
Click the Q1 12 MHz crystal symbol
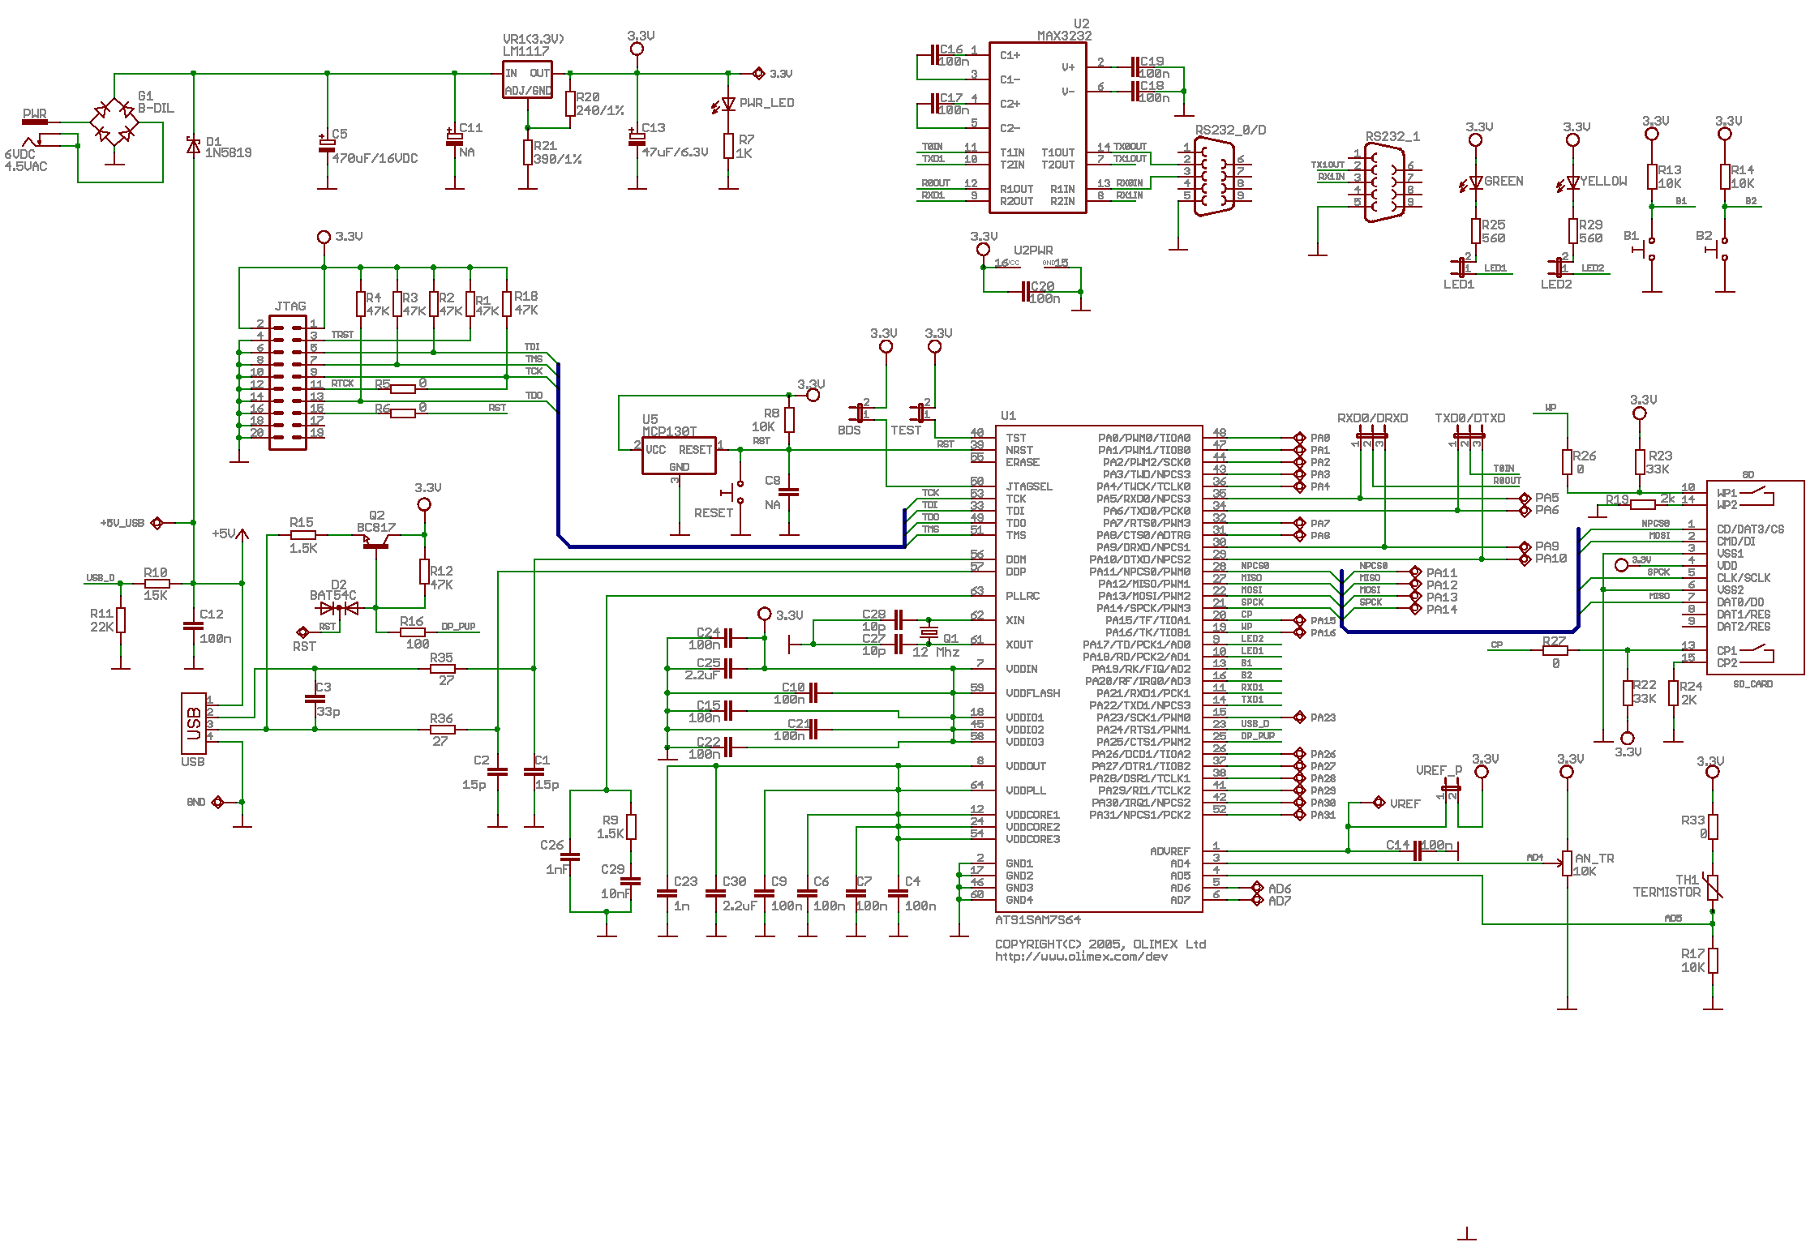(929, 632)
